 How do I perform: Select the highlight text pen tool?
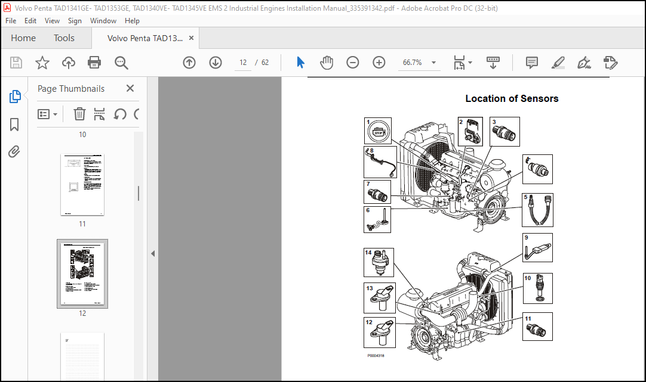pos(558,63)
